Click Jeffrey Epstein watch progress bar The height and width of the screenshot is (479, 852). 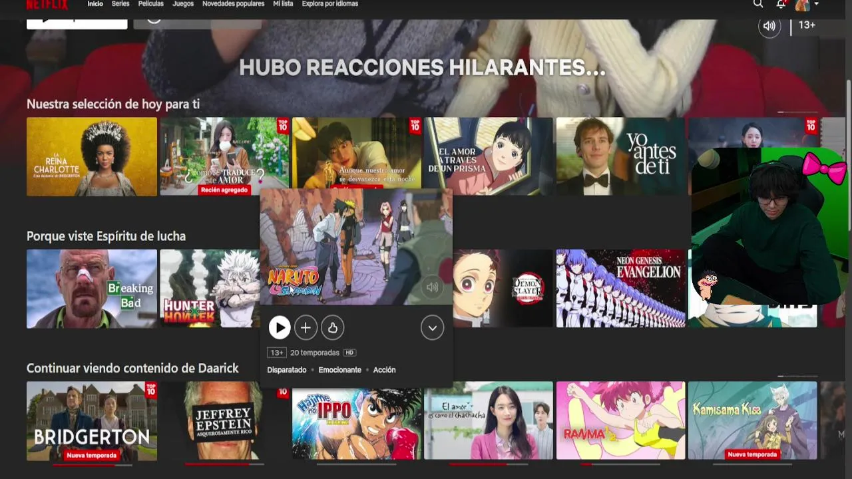(x=224, y=464)
